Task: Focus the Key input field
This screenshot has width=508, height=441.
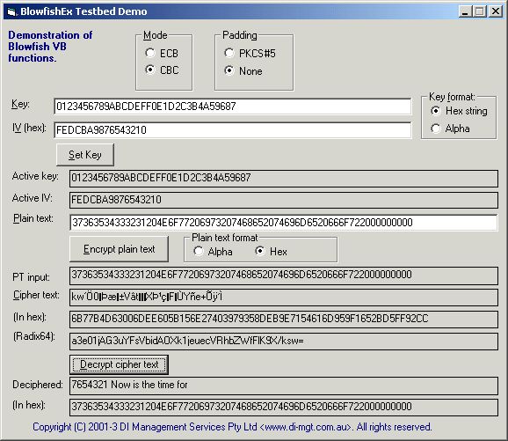Action: (x=233, y=107)
